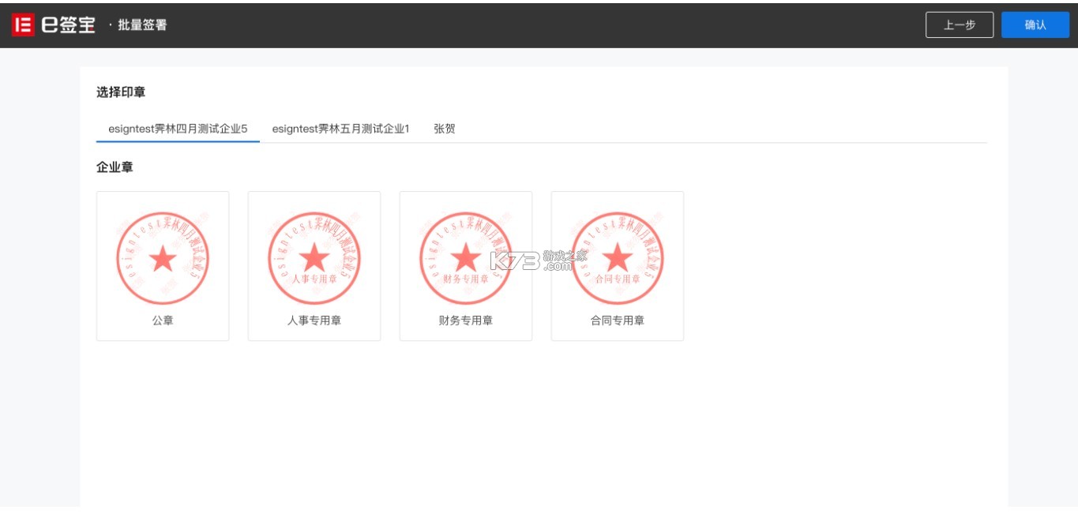Select the 财务专用章 seal image

(x=466, y=258)
